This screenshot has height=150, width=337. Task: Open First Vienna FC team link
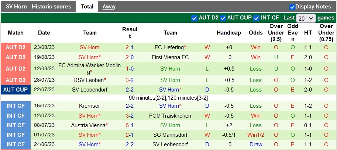(x=170, y=57)
